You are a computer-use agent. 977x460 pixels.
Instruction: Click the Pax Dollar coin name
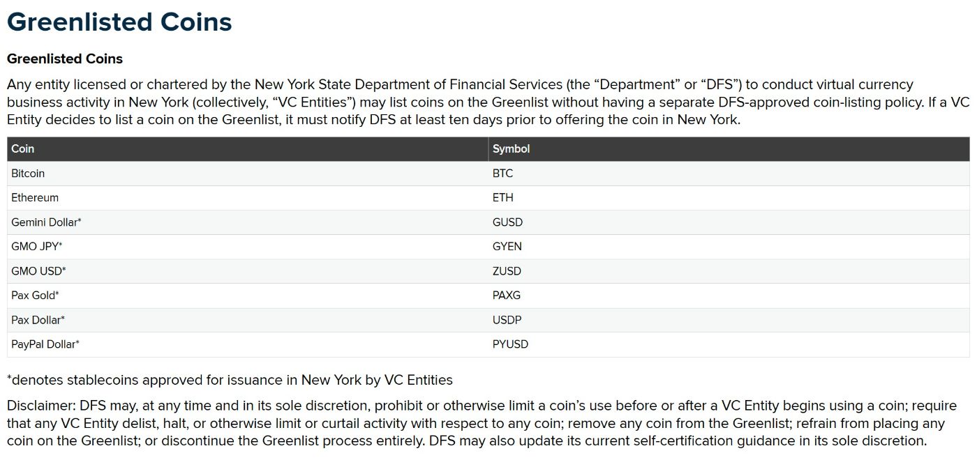pyautogui.click(x=38, y=320)
